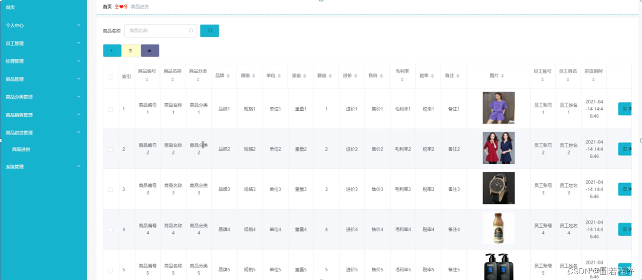Image resolution: width=642 pixels, height=280 pixels.
Task: Open details button for row 2
Action: point(625,149)
